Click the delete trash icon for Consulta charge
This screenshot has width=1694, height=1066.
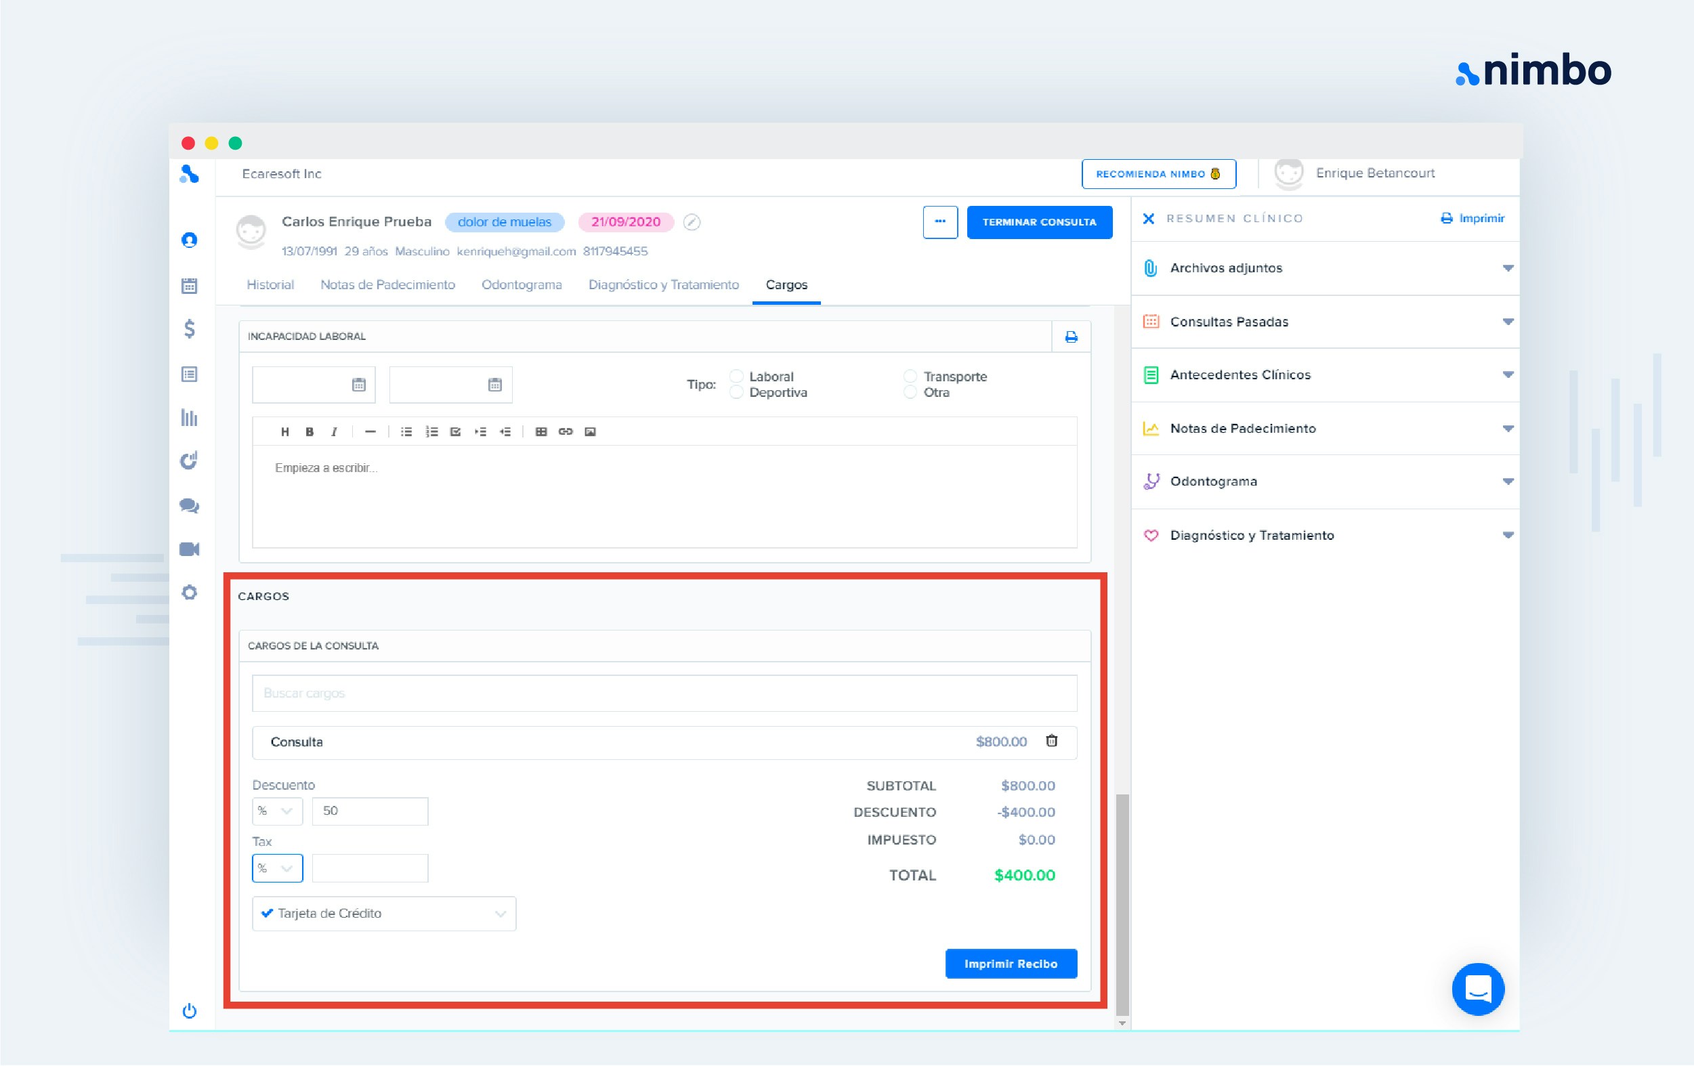coord(1051,741)
